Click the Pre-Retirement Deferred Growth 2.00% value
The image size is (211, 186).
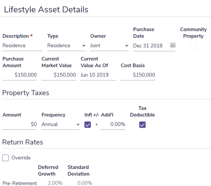click(55, 183)
